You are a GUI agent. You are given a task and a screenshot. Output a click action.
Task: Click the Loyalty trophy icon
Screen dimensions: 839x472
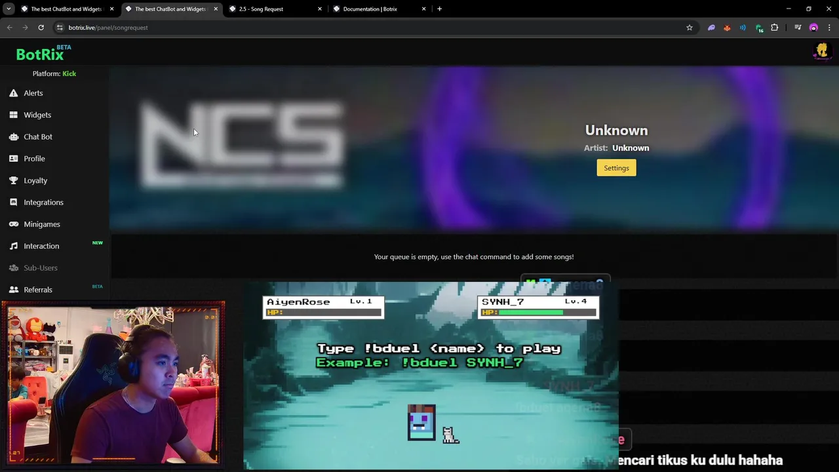point(13,180)
